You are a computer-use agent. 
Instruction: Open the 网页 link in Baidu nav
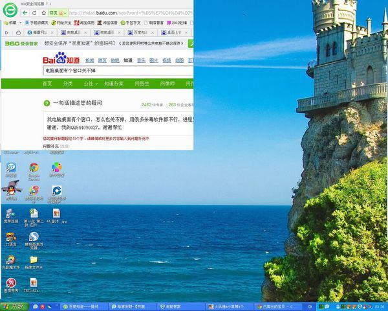pyautogui.click(x=102, y=60)
